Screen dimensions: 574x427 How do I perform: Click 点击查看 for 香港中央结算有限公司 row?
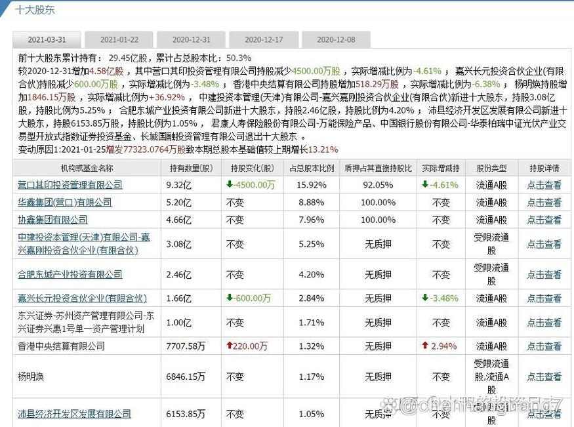coord(544,346)
